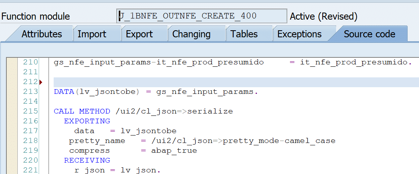Click the compress parameter on line 219

click(90, 151)
